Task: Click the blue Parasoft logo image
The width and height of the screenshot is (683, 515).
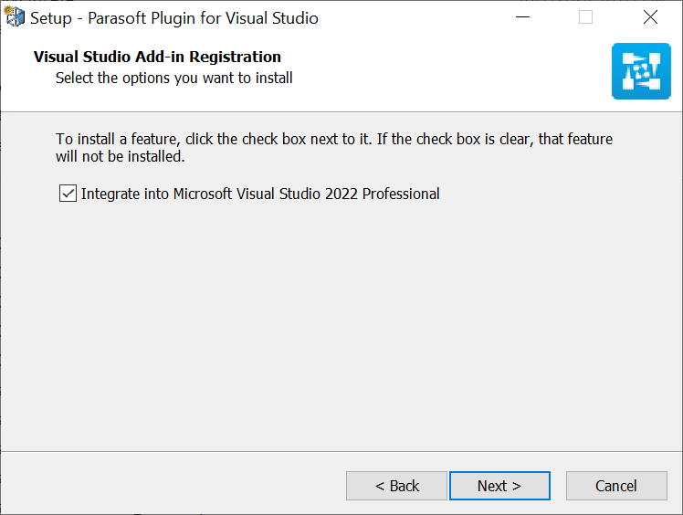Action: tap(641, 71)
